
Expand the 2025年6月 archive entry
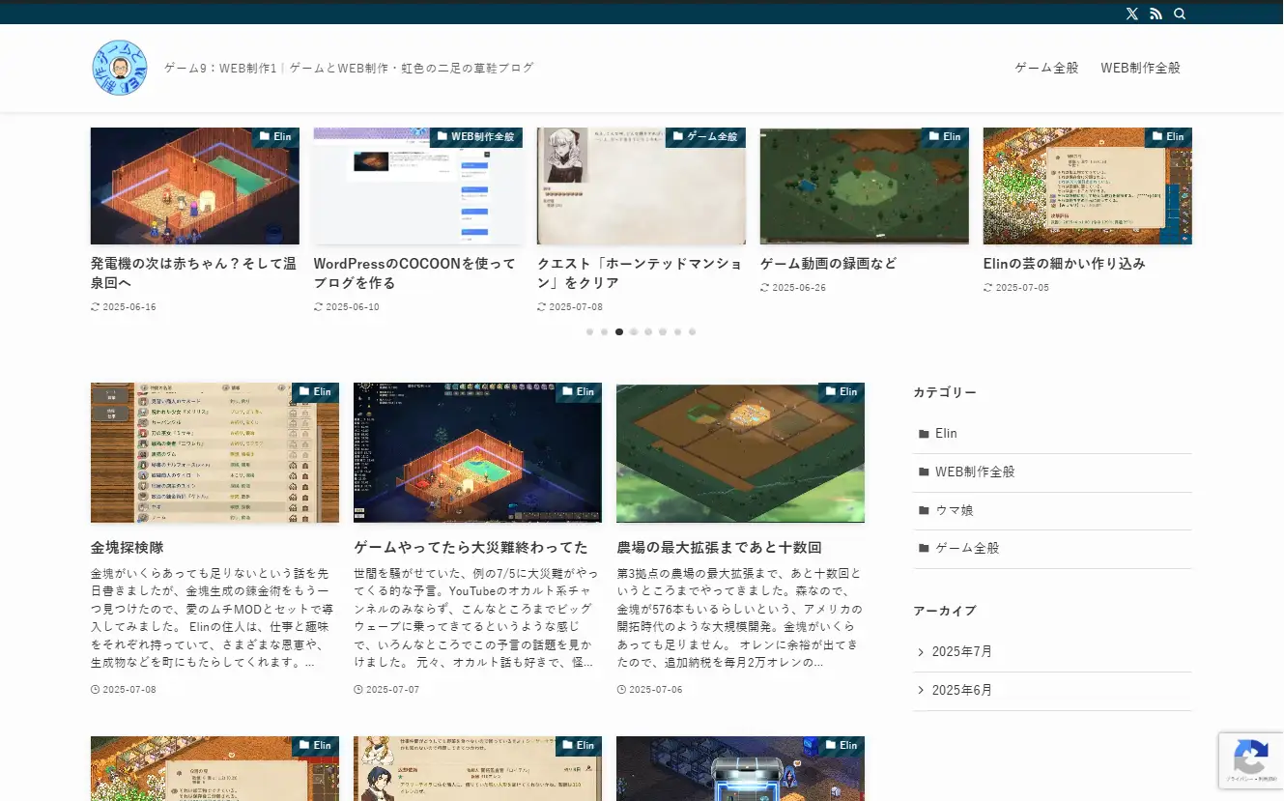(x=961, y=690)
